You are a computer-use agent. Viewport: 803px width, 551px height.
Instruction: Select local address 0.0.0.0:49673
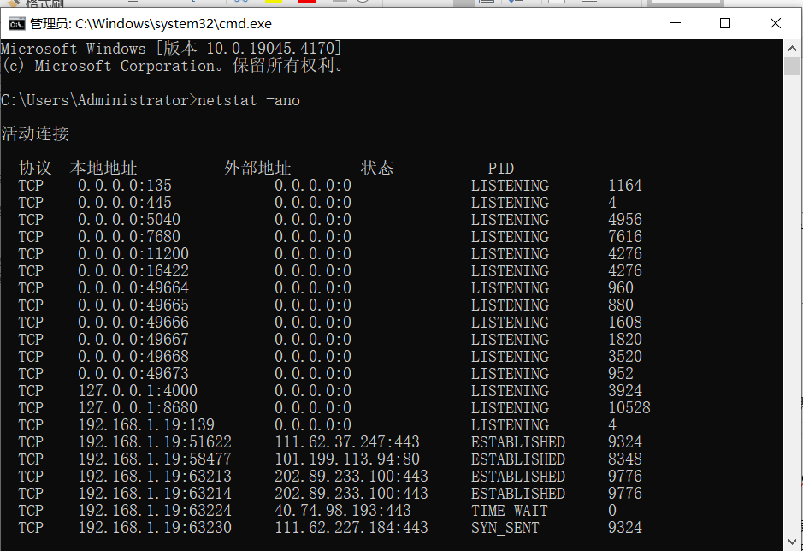point(133,374)
